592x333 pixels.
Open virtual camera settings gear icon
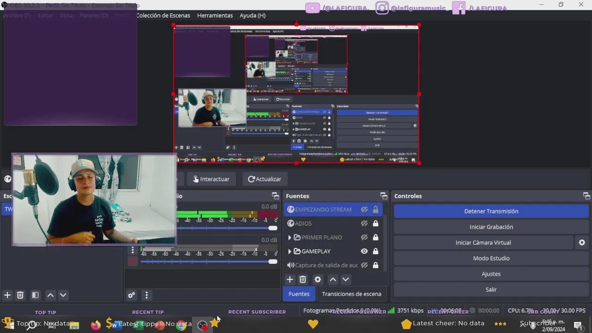(582, 242)
